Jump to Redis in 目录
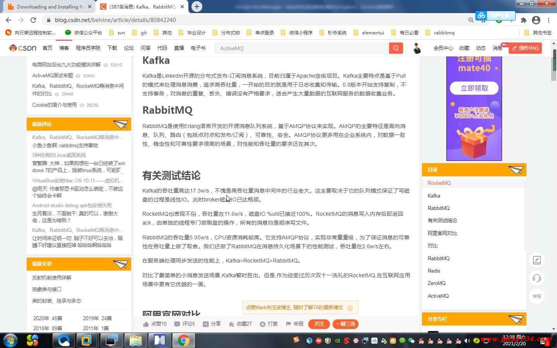Viewport: 557px width, 348px height. click(434, 271)
